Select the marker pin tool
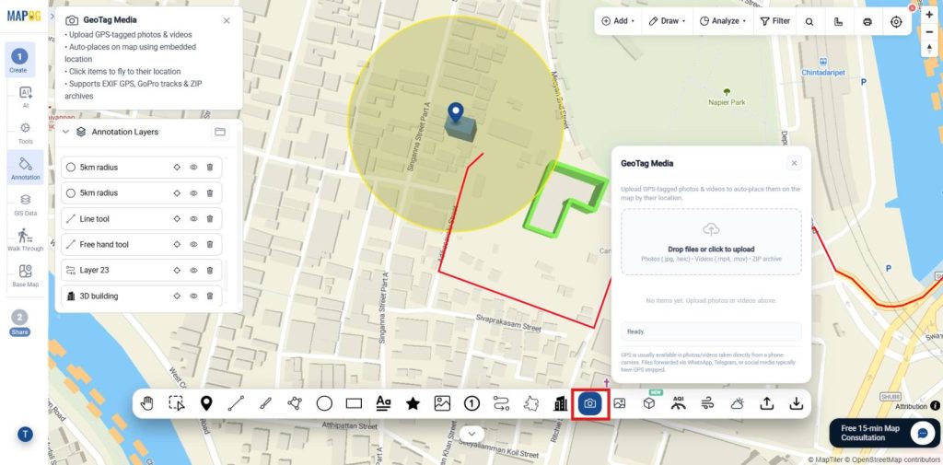 [206, 403]
